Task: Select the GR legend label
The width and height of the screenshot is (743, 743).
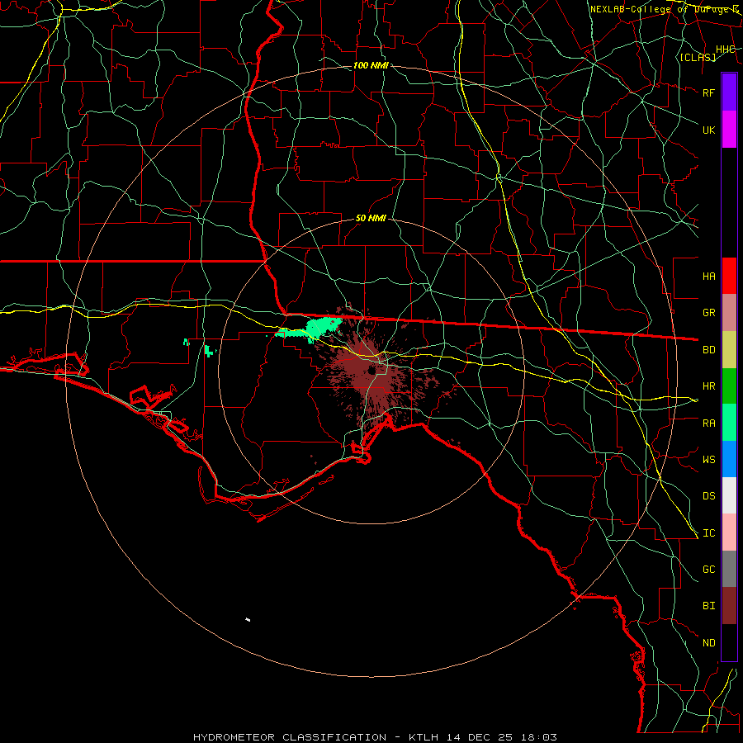Action: click(708, 313)
